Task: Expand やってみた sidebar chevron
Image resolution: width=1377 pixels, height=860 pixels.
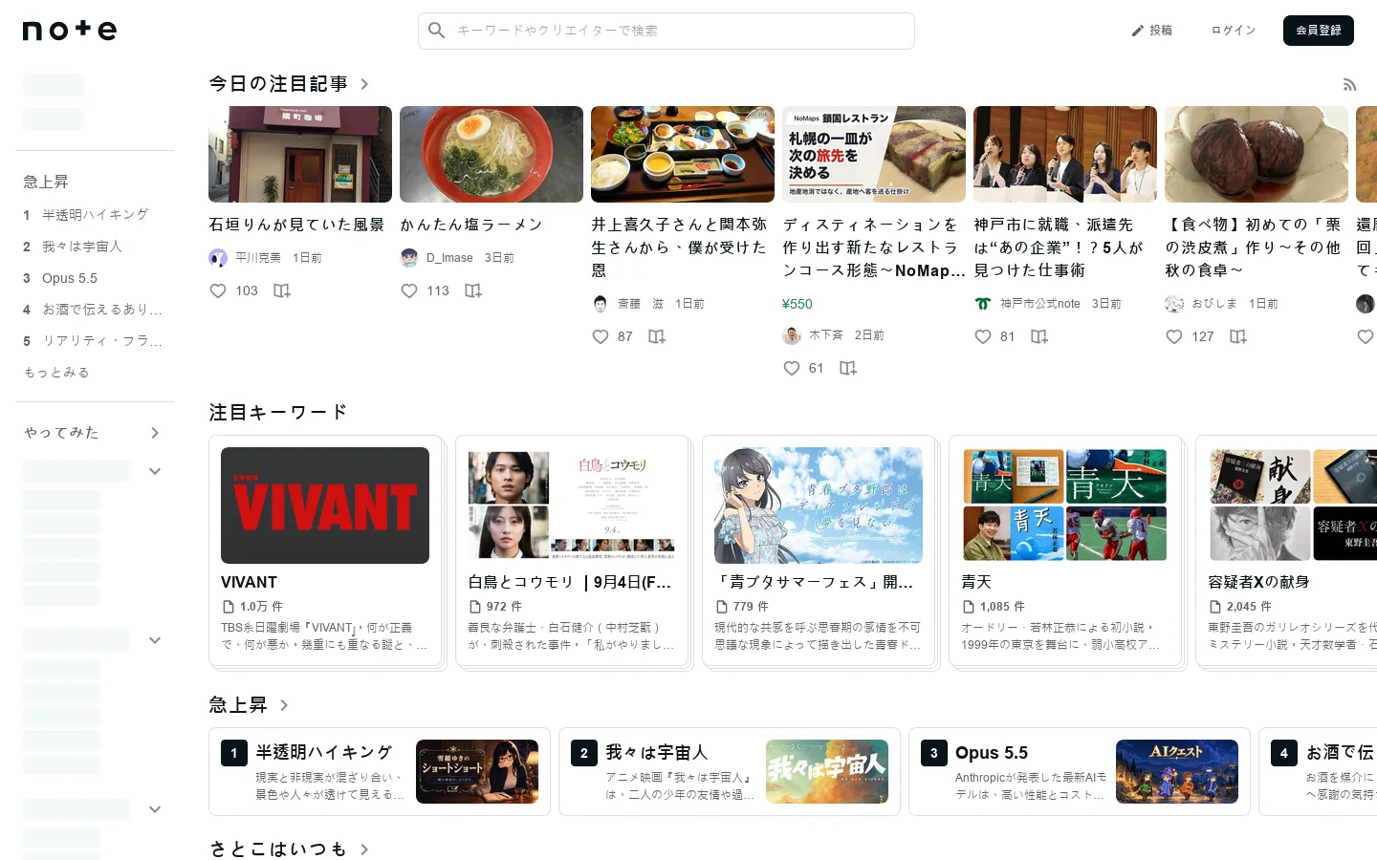Action: (155, 433)
